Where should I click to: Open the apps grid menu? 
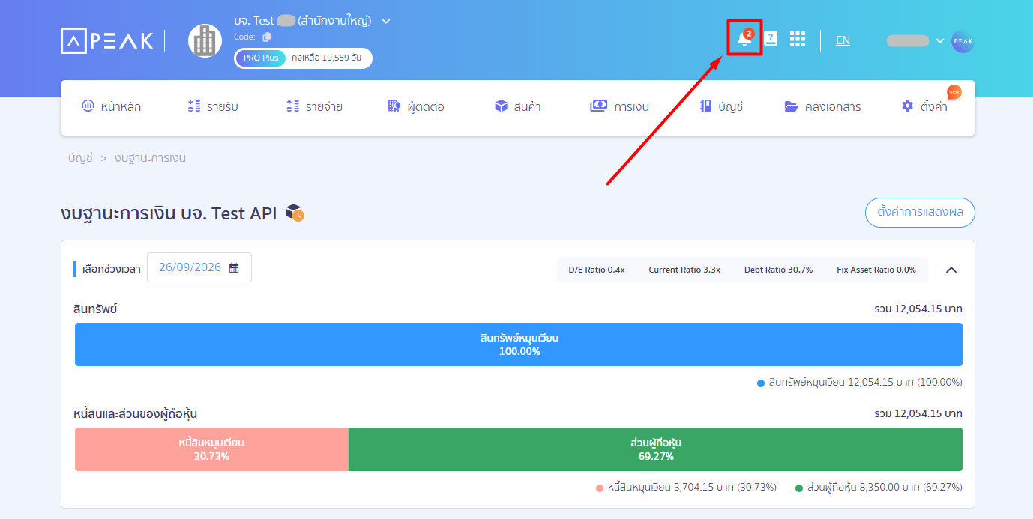798,39
